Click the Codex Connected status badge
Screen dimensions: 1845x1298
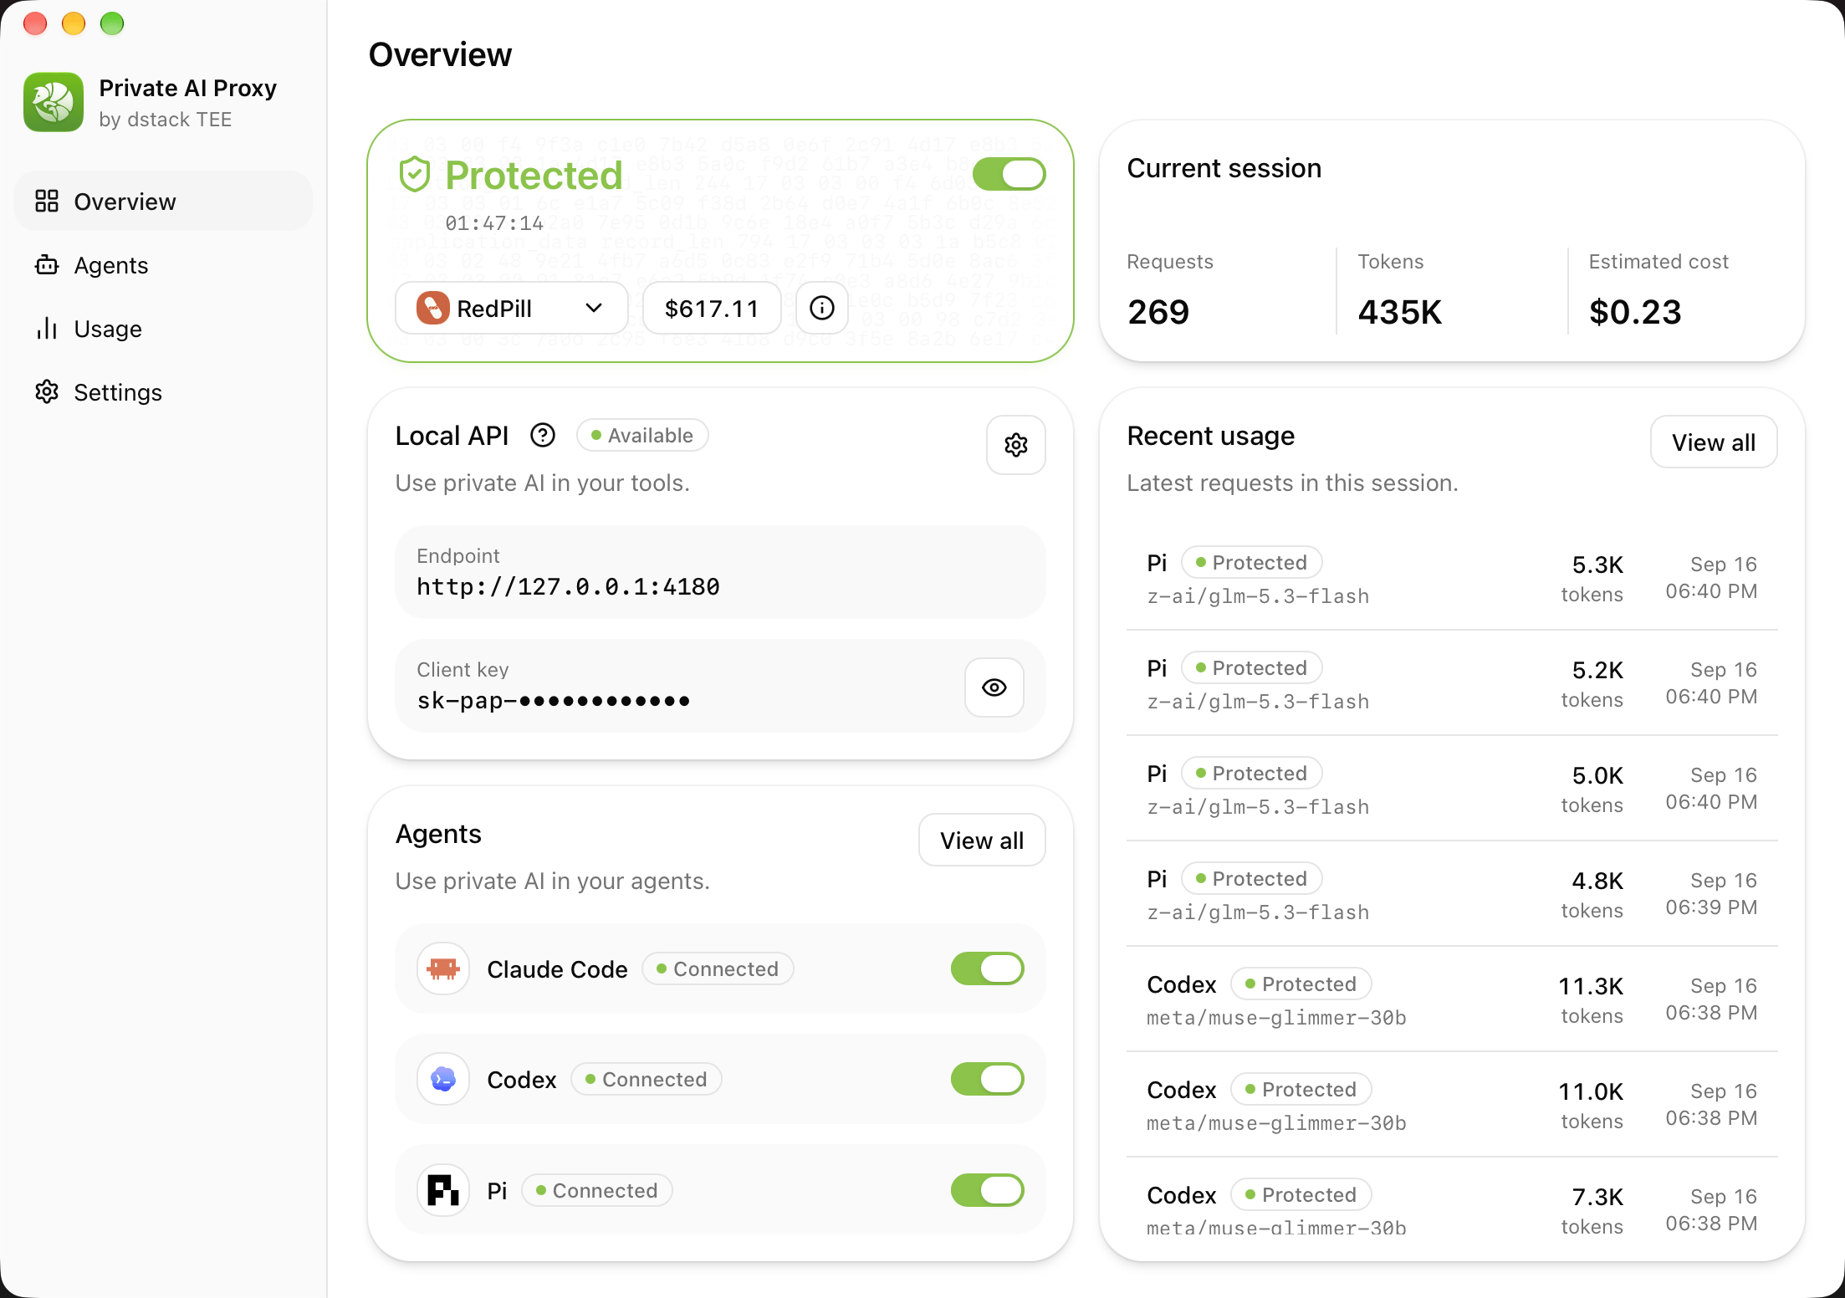(x=647, y=1079)
